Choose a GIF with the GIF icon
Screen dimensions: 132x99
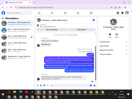pyautogui.click(x=48, y=85)
